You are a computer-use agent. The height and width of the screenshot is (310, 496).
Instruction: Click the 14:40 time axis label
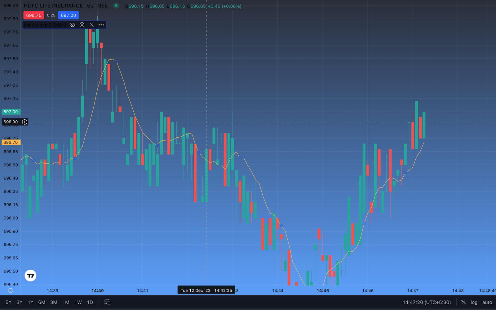[x=98, y=290]
